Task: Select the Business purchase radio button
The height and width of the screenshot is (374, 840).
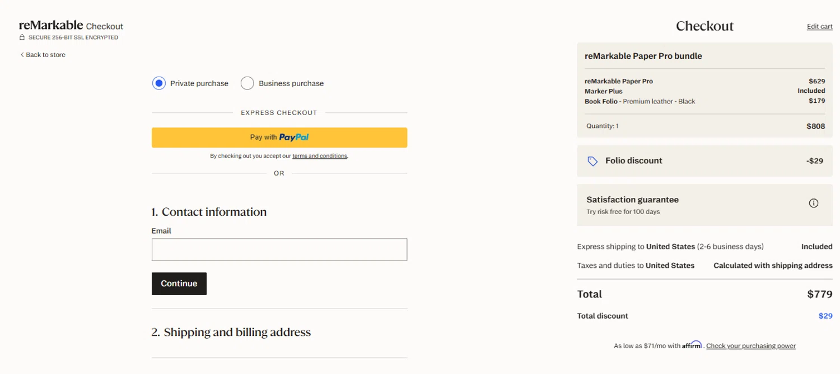Action: click(x=247, y=83)
